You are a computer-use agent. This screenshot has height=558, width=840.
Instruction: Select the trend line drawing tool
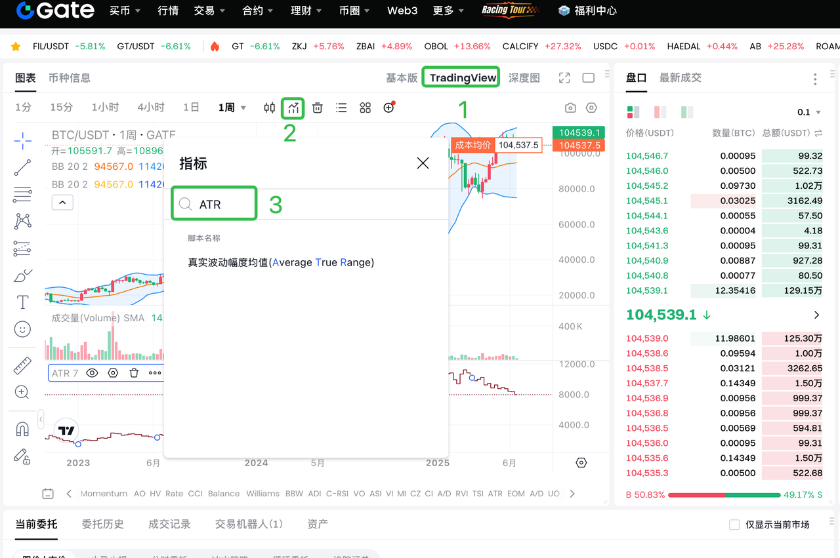(22, 167)
